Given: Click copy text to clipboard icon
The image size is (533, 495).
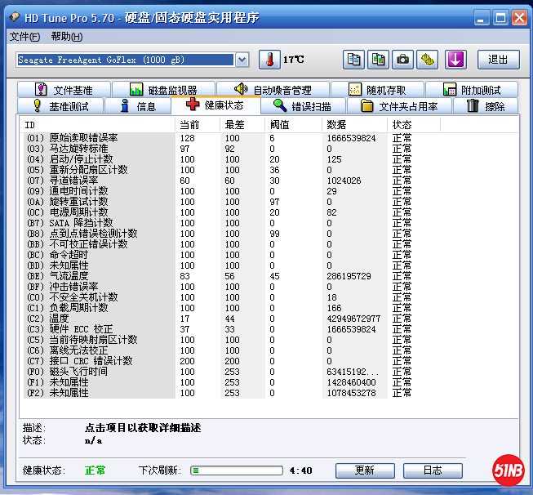Looking at the screenshot, I should 353,60.
